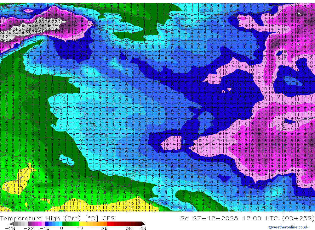Screen dimensions: 315x230
Task: Click the dark purple swatch above -22 in legend
Action: (x=30, y=224)
